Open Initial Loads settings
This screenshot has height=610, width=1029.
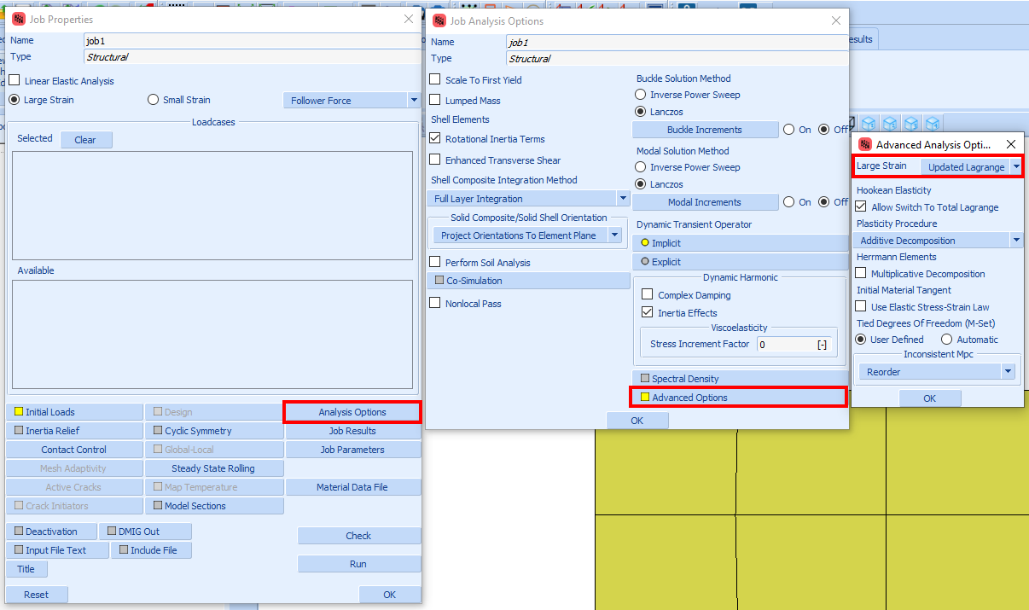point(74,412)
